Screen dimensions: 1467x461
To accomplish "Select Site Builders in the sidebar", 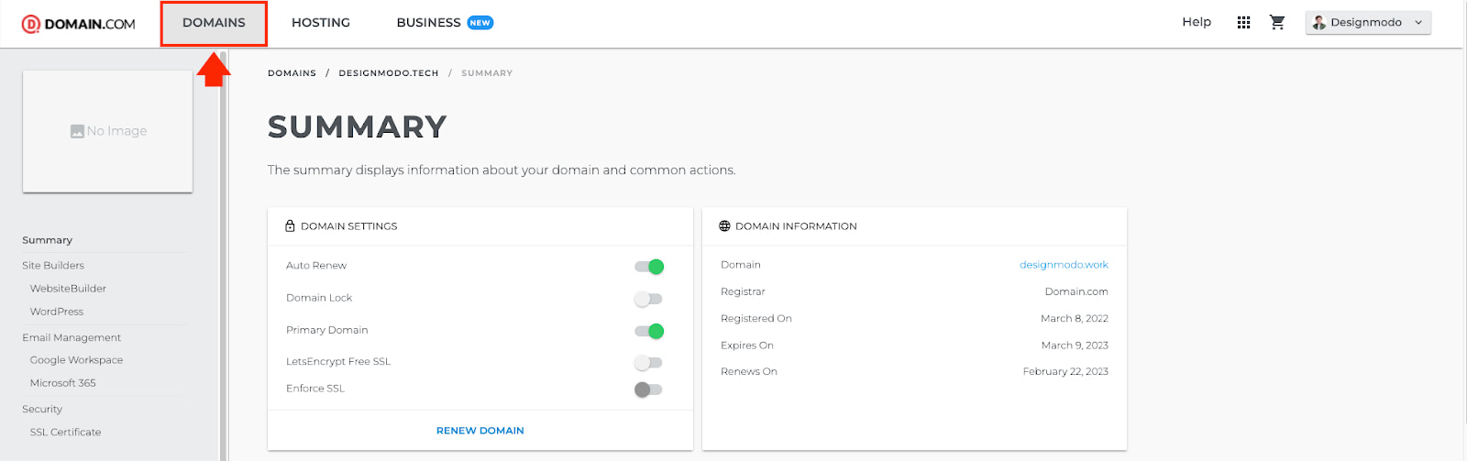I will [53, 266].
